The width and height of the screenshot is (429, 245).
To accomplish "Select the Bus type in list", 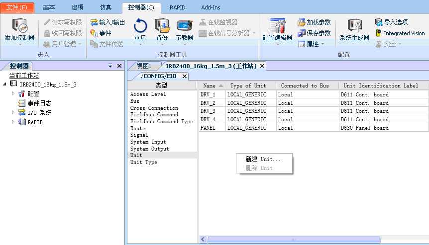I will click(134, 101).
